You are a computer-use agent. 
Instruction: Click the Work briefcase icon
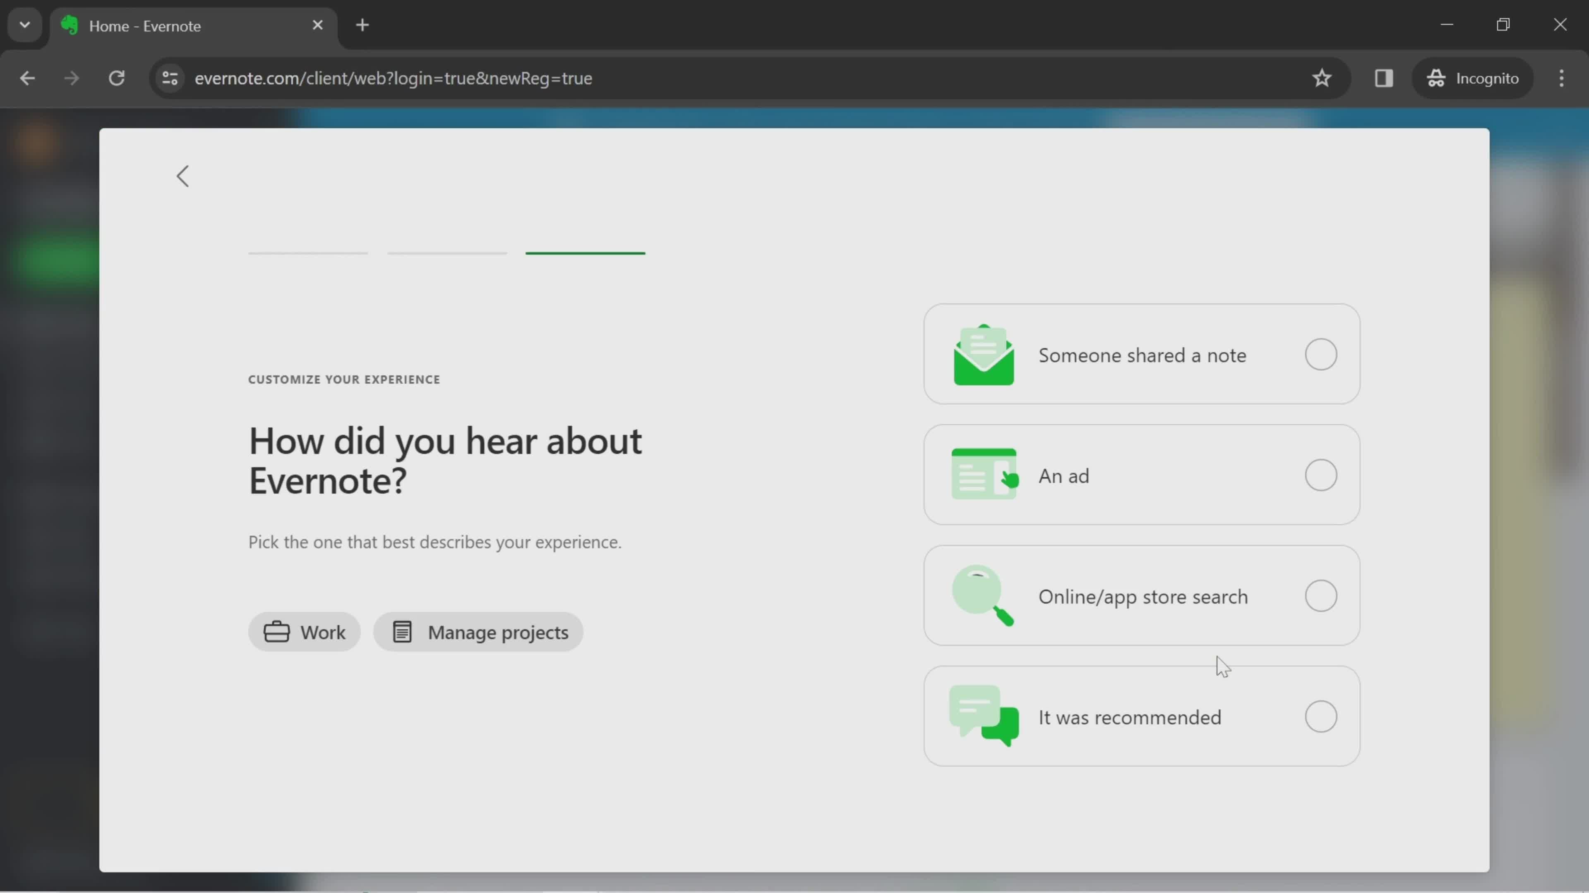(276, 633)
